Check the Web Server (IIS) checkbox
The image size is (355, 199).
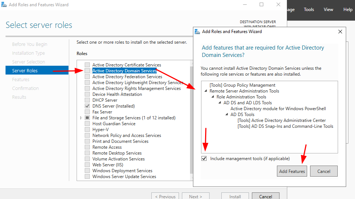pos(87,164)
